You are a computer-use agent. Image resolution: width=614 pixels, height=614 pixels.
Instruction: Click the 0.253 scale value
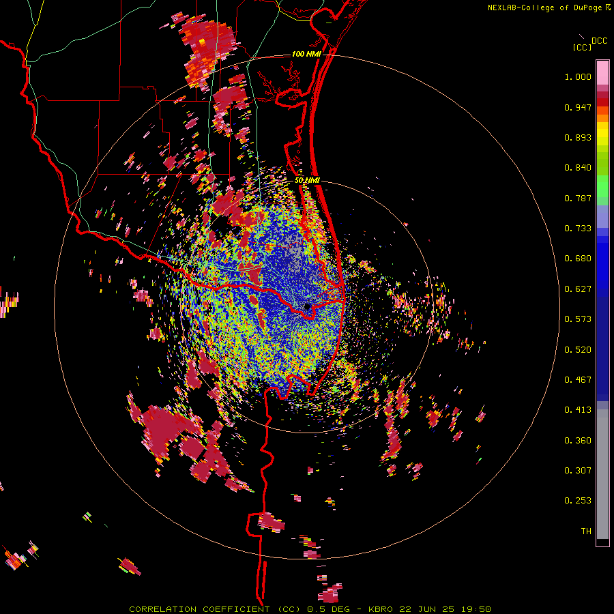pyautogui.click(x=578, y=501)
